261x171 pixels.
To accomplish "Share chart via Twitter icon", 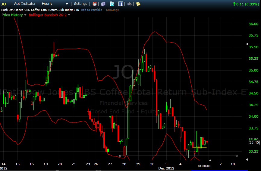I will (x=112, y=4).
